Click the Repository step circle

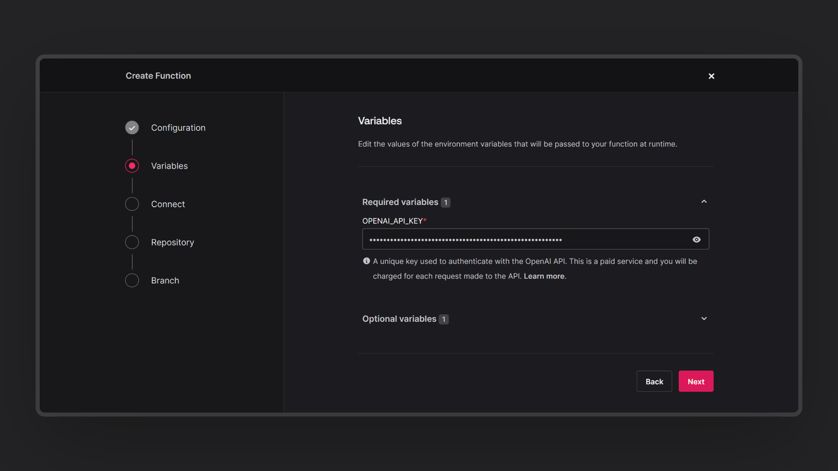[132, 242]
